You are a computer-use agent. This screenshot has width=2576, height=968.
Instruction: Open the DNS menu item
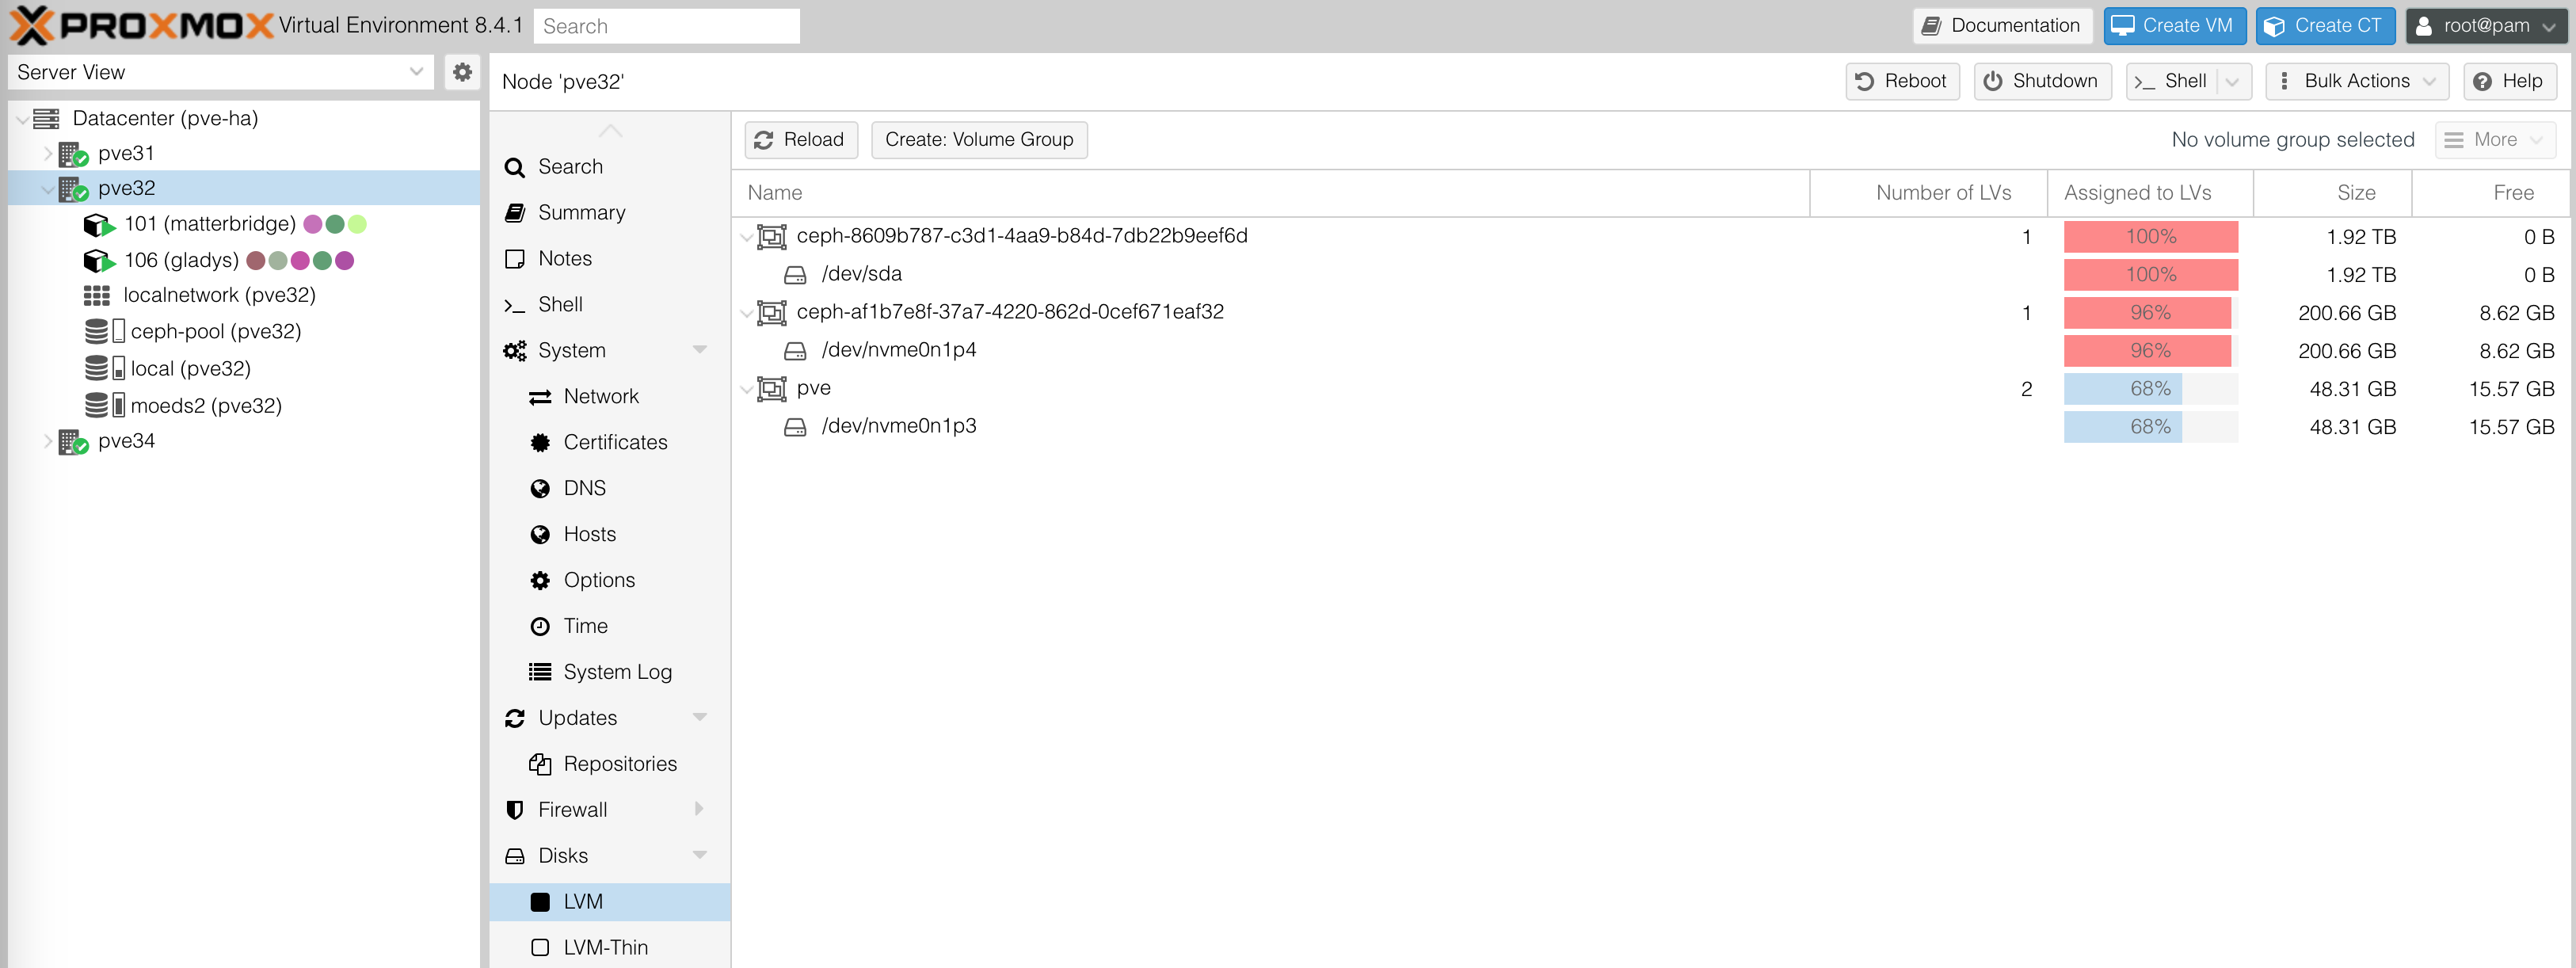(x=610, y=489)
